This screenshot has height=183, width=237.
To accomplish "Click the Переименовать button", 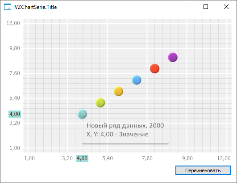I will tap(203, 170).
